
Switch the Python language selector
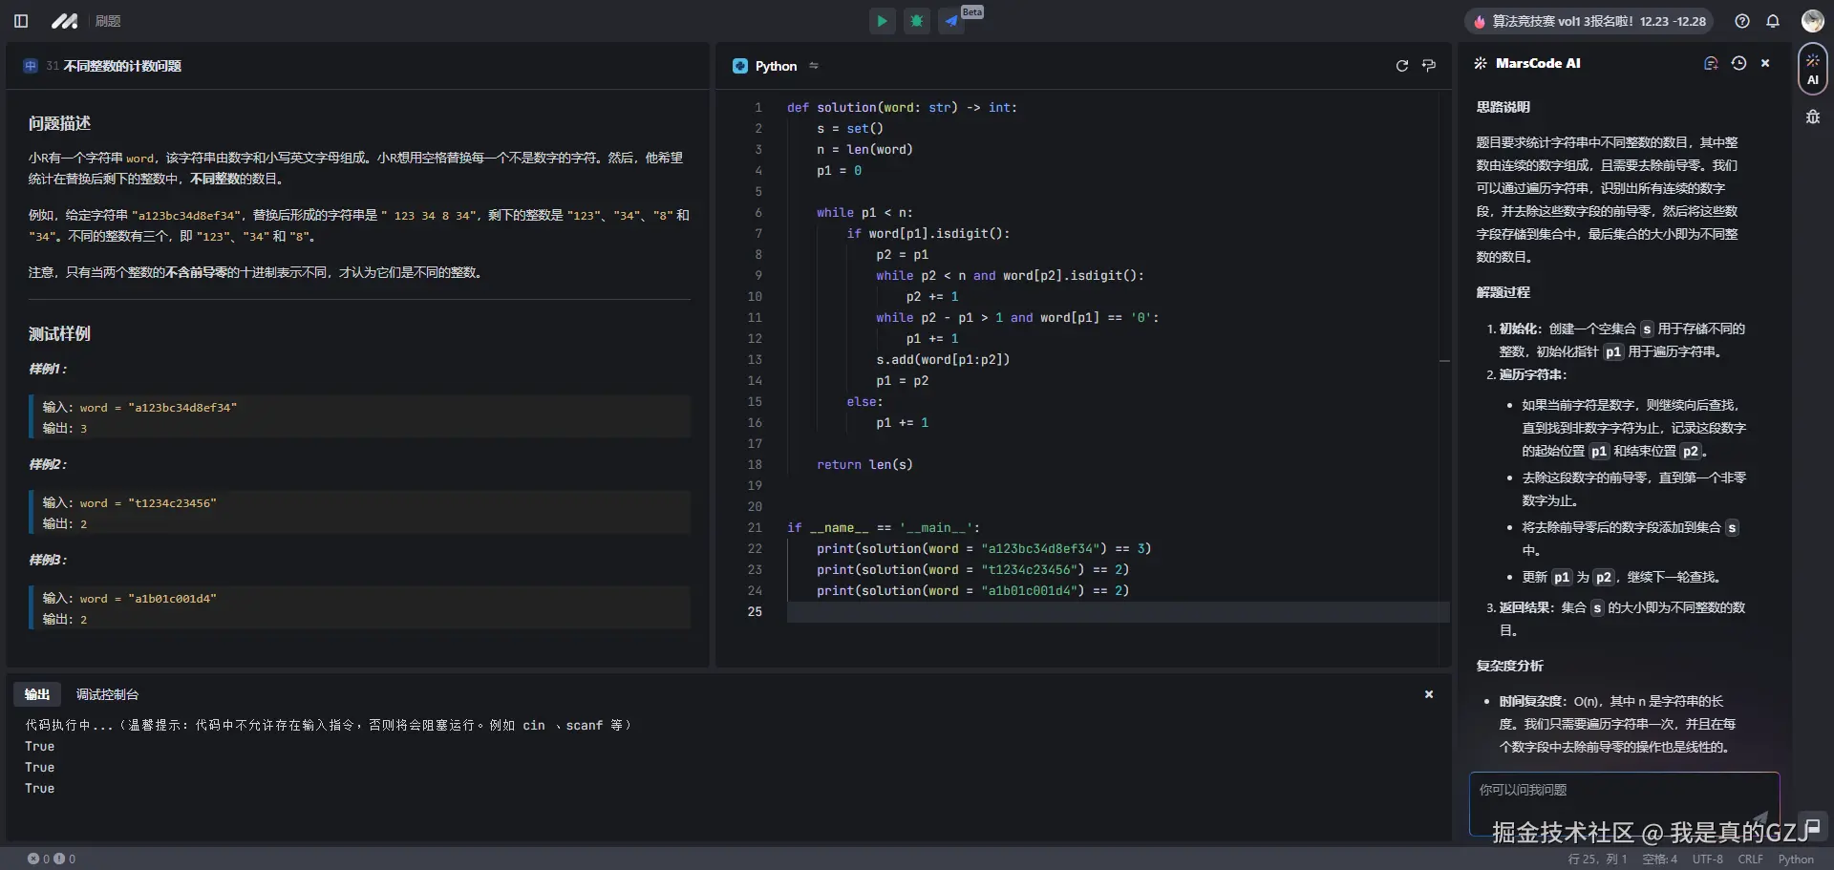pyautogui.click(x=775, y=66)
